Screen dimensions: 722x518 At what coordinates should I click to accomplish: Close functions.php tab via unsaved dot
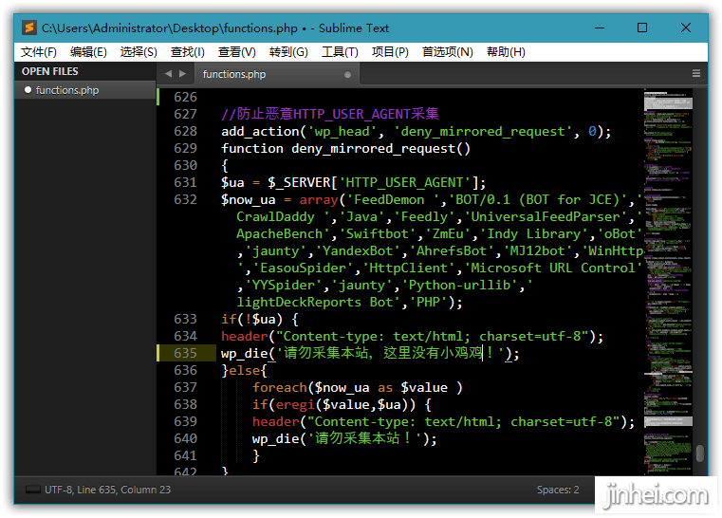(347, 75)
